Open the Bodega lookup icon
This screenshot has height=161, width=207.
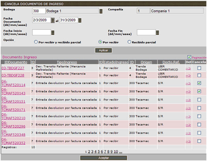tap(101, 11)
